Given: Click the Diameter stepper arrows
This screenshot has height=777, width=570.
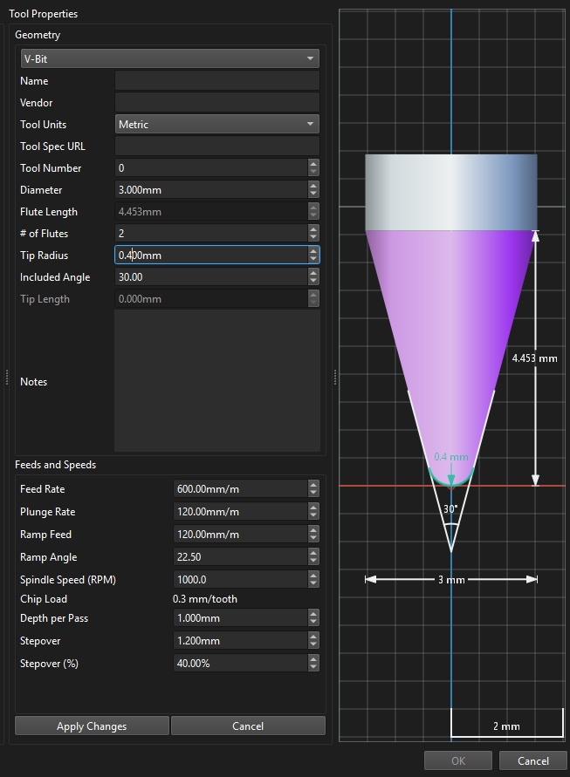Looking at the screenshot, I should coord(313,190).
